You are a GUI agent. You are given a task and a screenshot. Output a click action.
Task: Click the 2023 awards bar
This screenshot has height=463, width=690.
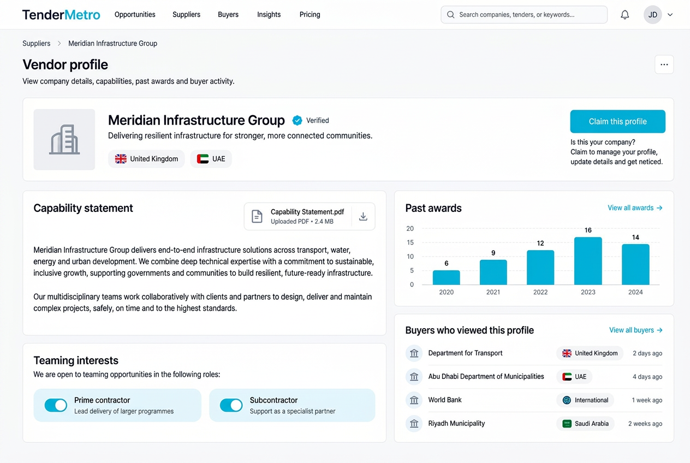click(588, 261)
